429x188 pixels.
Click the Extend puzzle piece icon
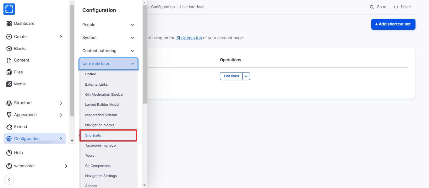9,127
